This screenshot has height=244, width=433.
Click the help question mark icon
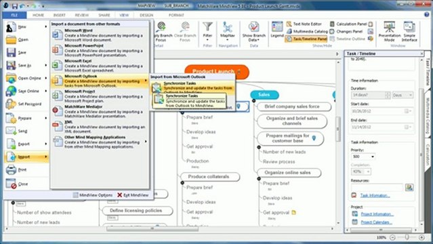(427, 15)
